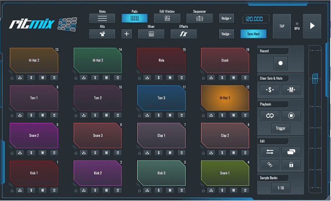Click the TAP tempo button

(x=282, y=26)
